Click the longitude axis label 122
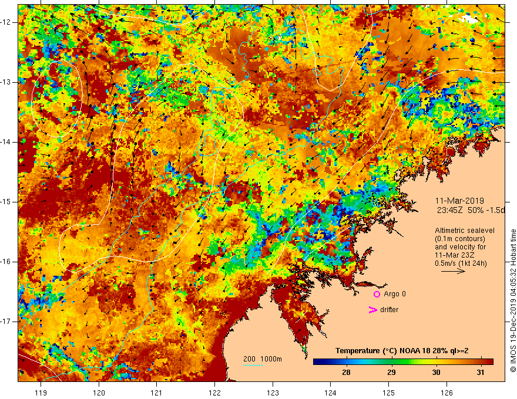517x399 pixels. tap(214, 393)
